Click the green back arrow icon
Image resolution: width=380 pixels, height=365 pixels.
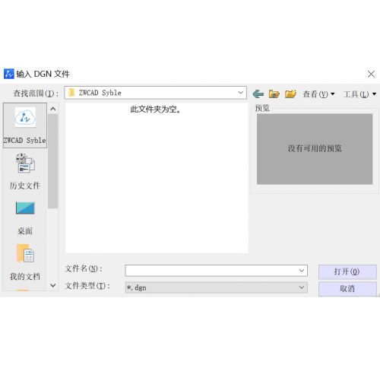point(258,94)
